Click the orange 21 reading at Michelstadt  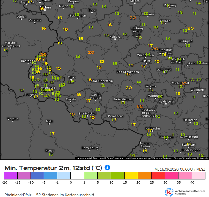coord(184,83)
